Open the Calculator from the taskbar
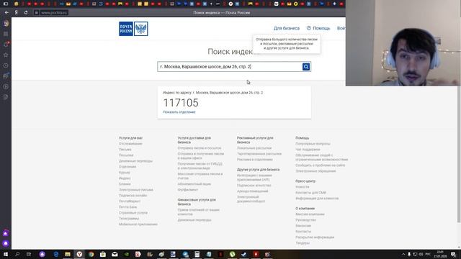 (197, 254)
